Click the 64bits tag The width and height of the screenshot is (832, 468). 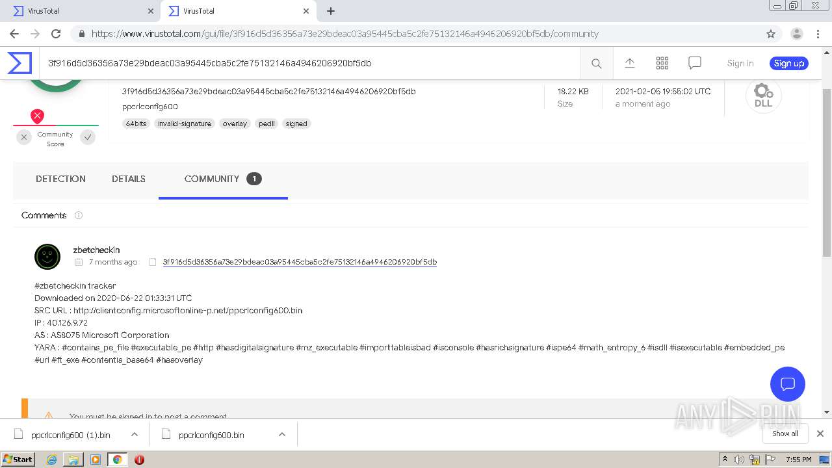(x=136, y=123)
